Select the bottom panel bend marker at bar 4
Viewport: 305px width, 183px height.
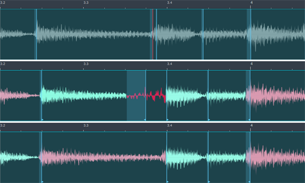250,158
